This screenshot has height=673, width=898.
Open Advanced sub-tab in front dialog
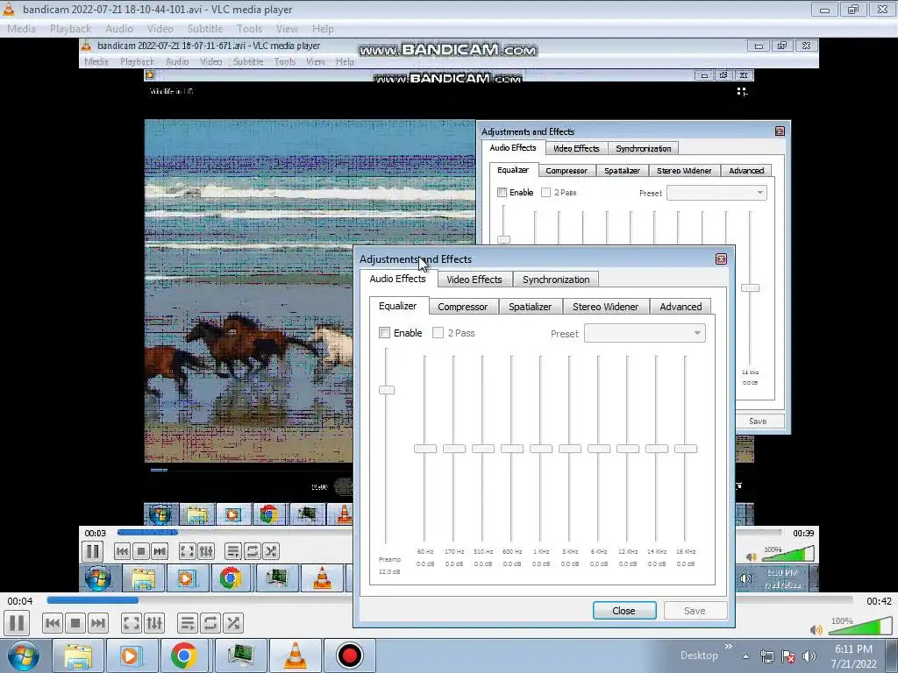coord(681,307)
